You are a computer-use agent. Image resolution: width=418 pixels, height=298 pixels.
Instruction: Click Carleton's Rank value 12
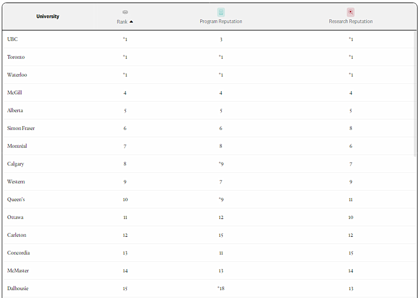[125, 235]
